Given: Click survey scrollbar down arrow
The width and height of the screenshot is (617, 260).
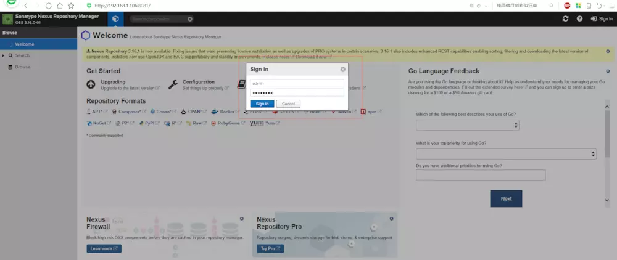Looking at the screenshot, I should pyautogui.click(x=607, y=200).
